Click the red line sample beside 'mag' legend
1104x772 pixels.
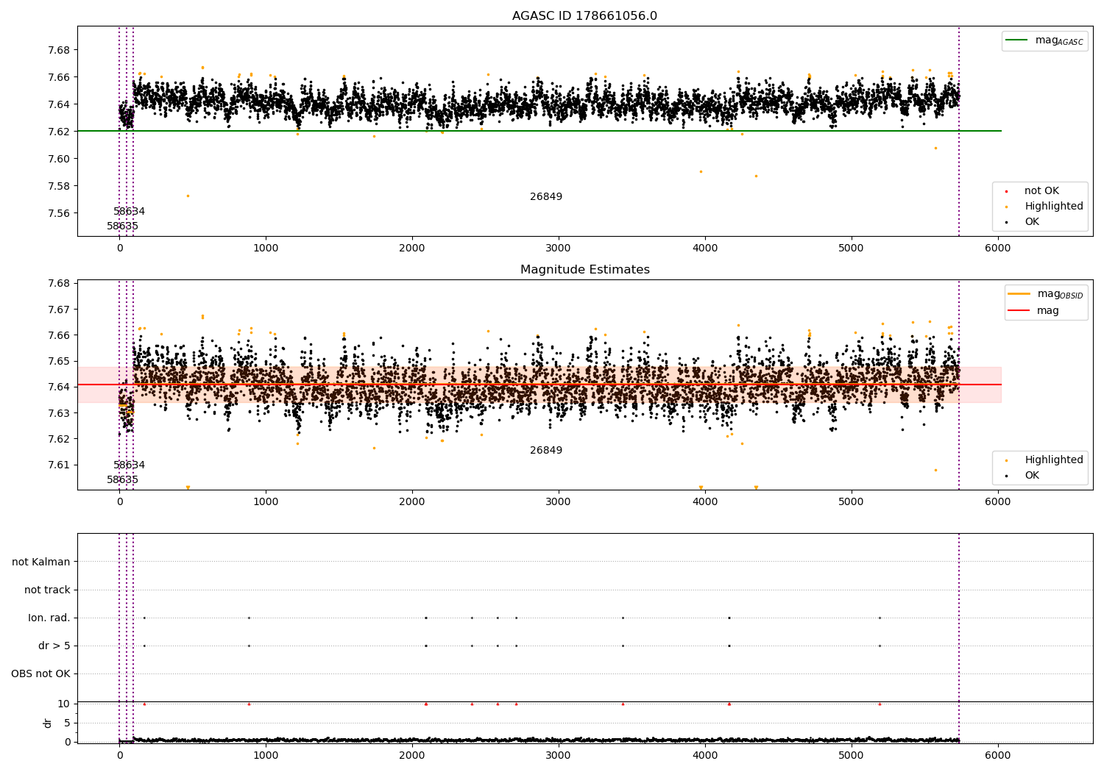[x=1019, y=311]
